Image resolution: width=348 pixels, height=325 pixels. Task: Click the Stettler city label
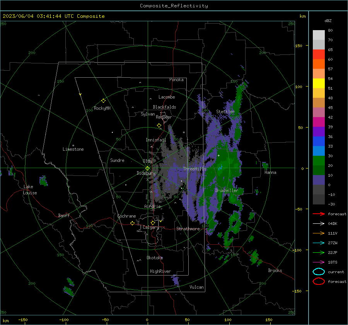[x=225, y=112]
